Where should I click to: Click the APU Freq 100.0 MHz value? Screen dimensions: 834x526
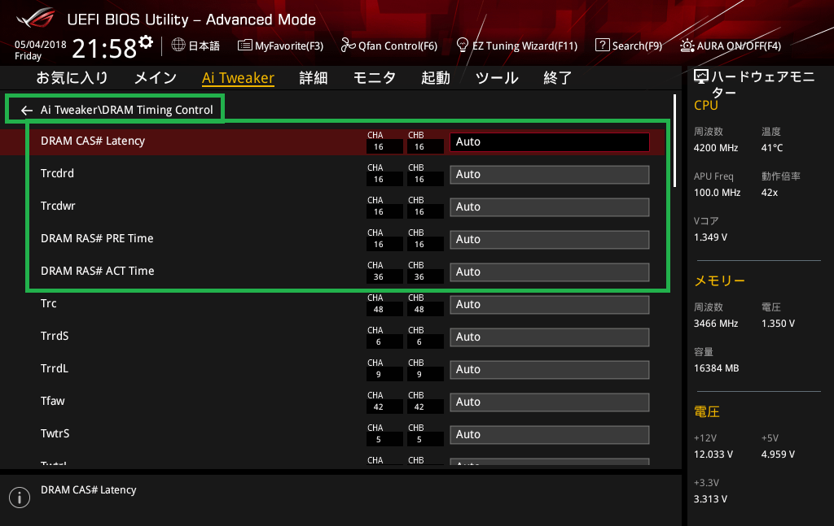717,193
